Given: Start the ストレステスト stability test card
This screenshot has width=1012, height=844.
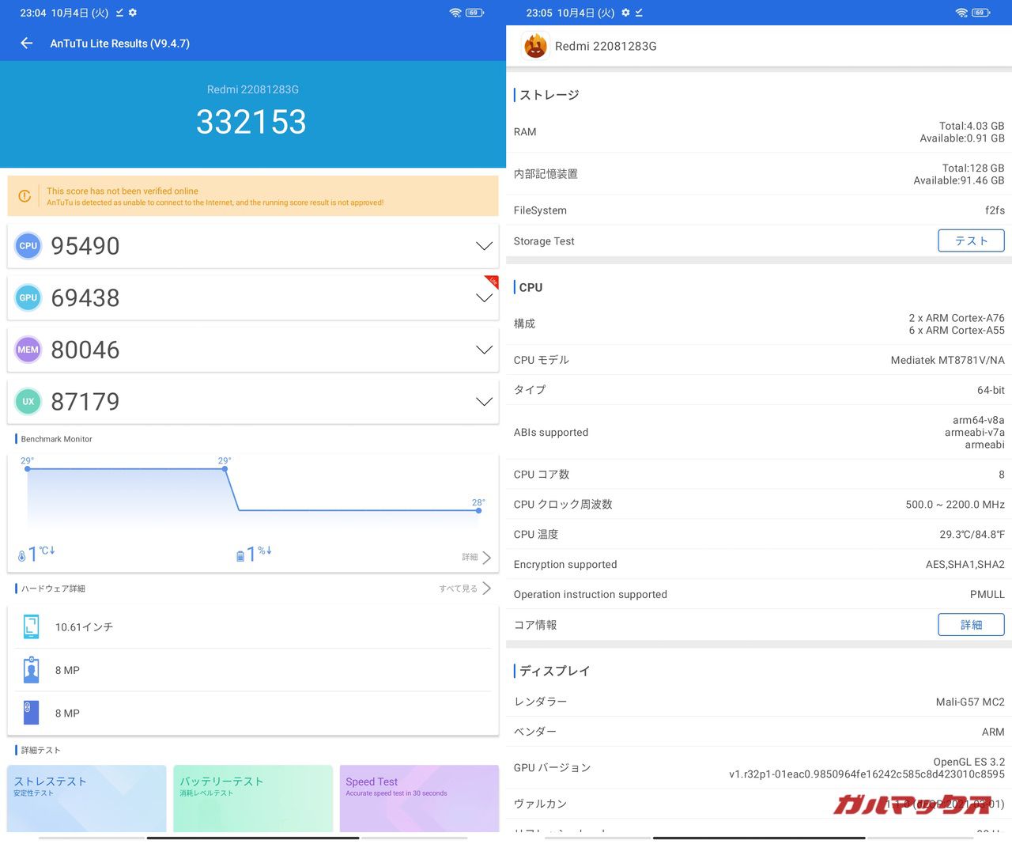Looking at the screenshot, I should pyautogui.click(x=87, y=797).
